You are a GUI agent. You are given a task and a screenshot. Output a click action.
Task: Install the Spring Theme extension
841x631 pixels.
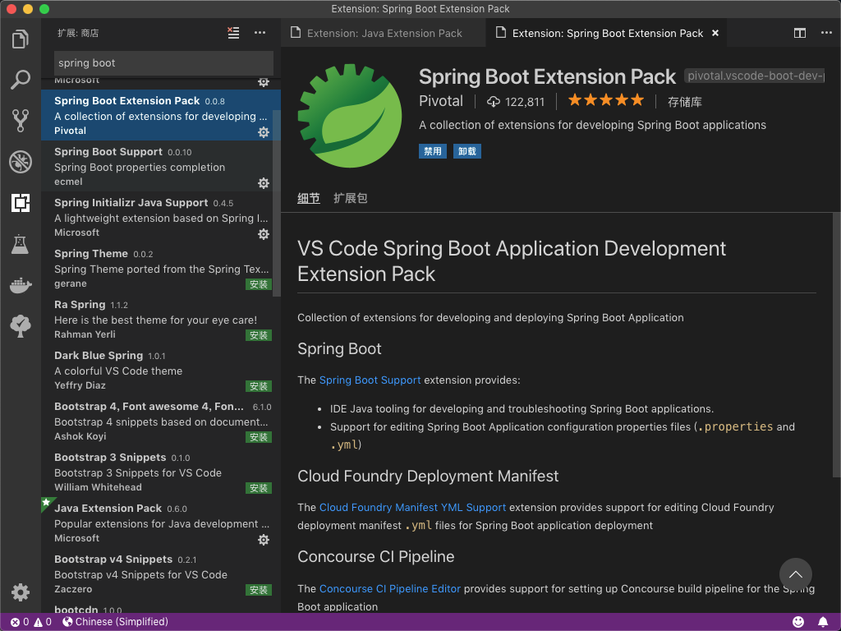click(259, 284)
